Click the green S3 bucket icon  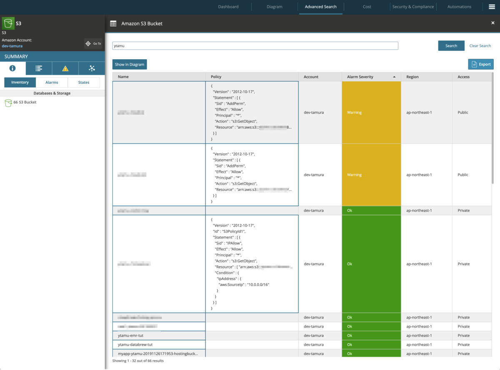pyautogui.click(x=8, y=23)
